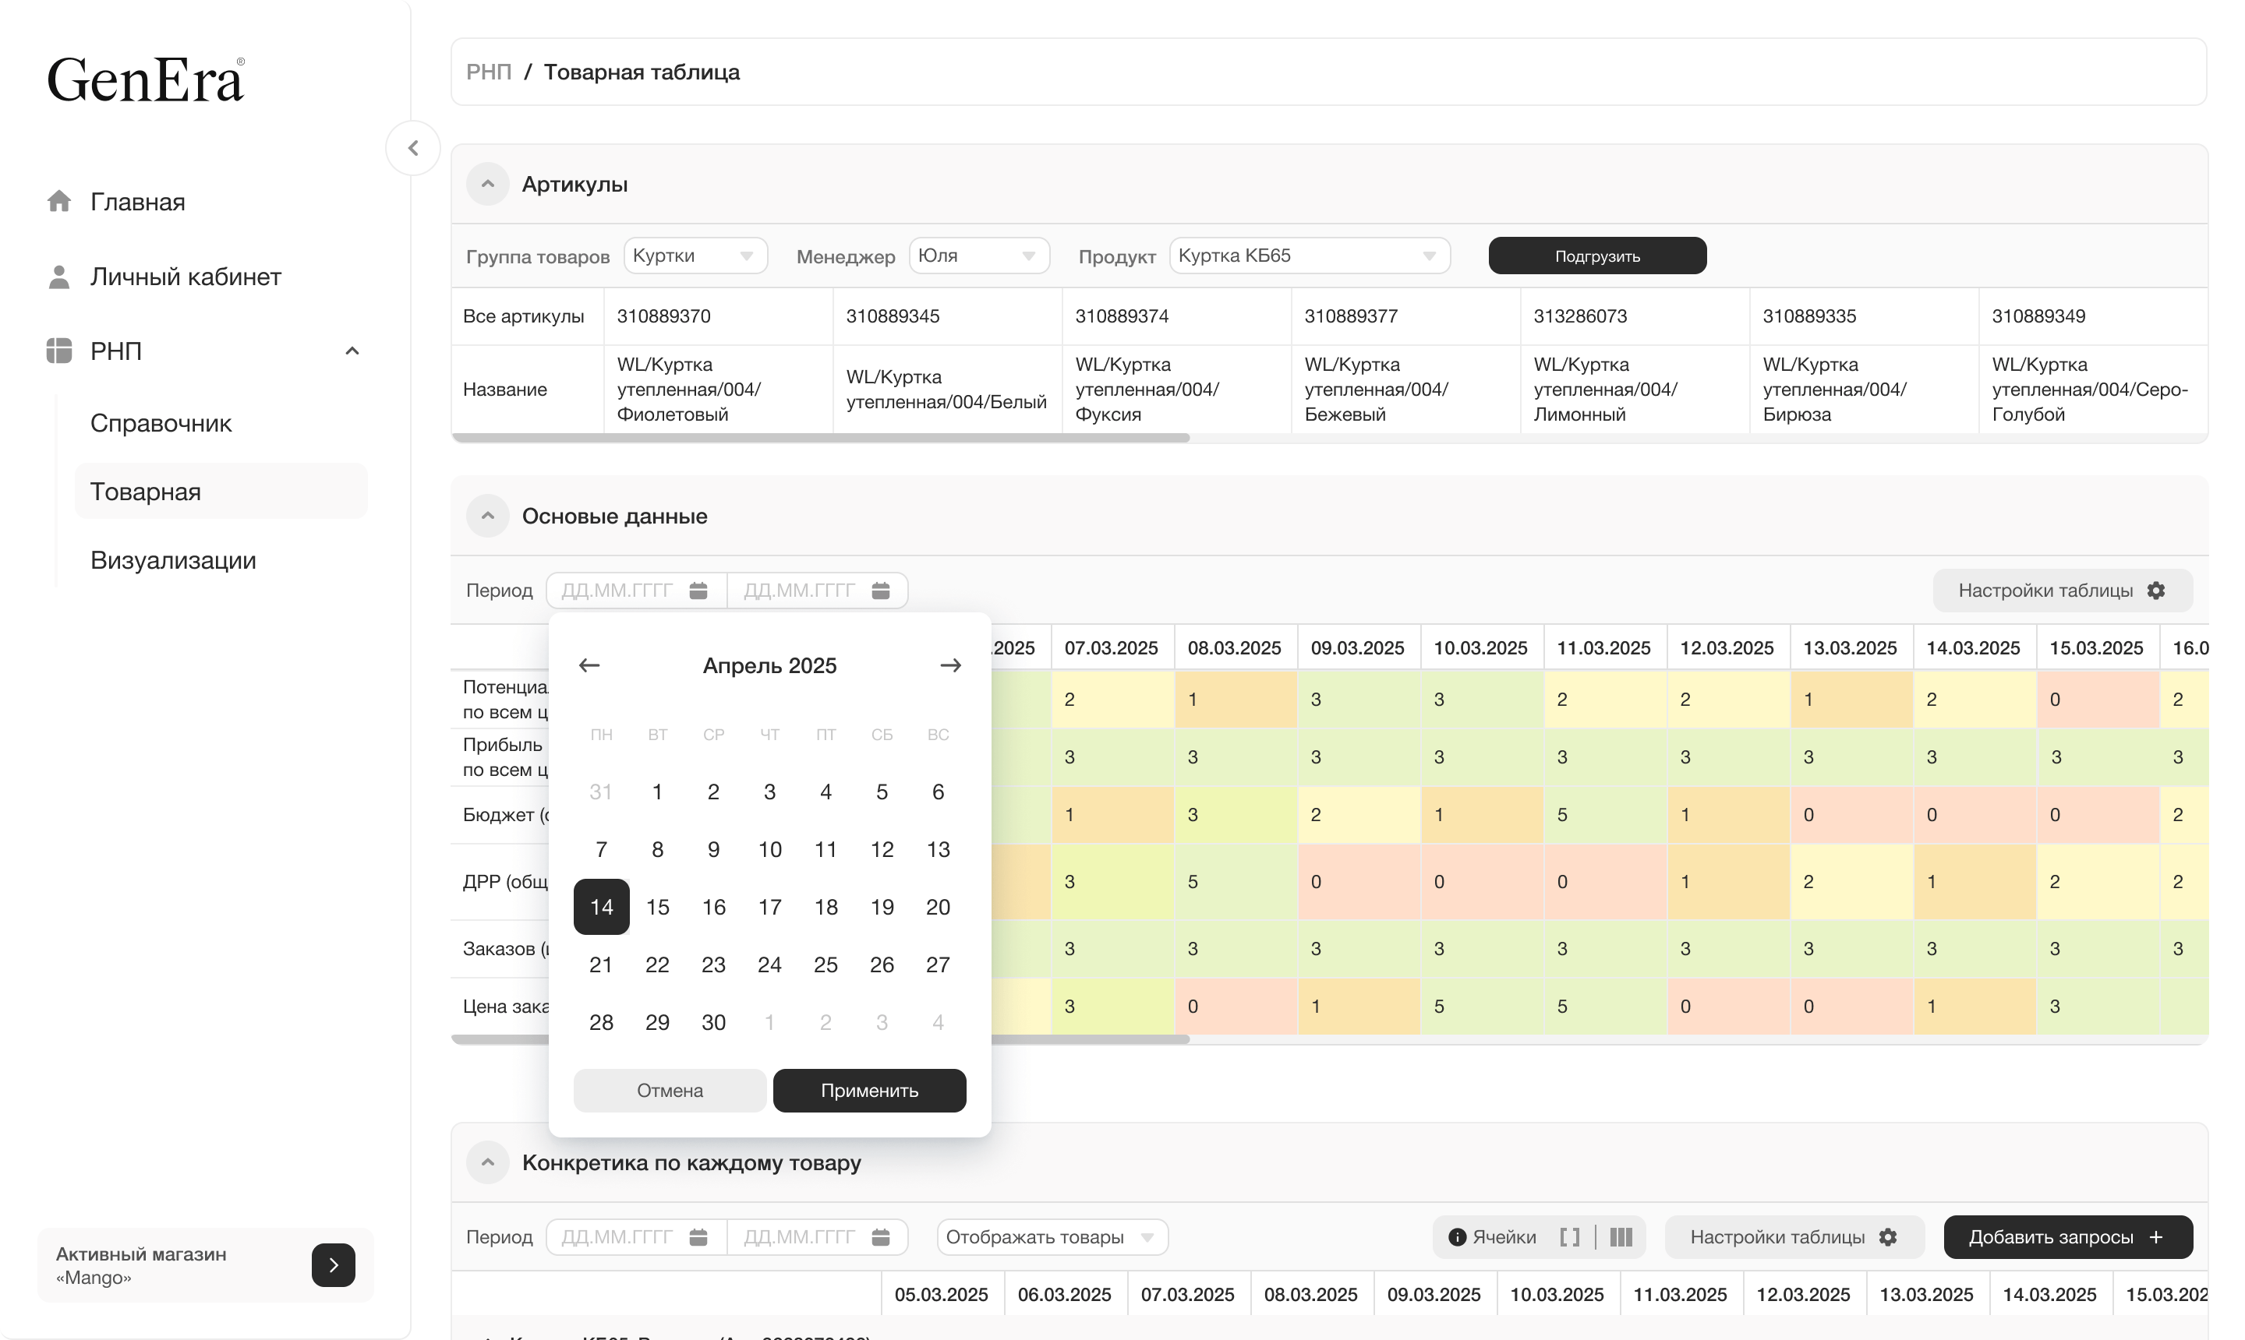Go to next month in calendar
The height and width of the screenshot is (1340, 2245).
coord(950,665)
